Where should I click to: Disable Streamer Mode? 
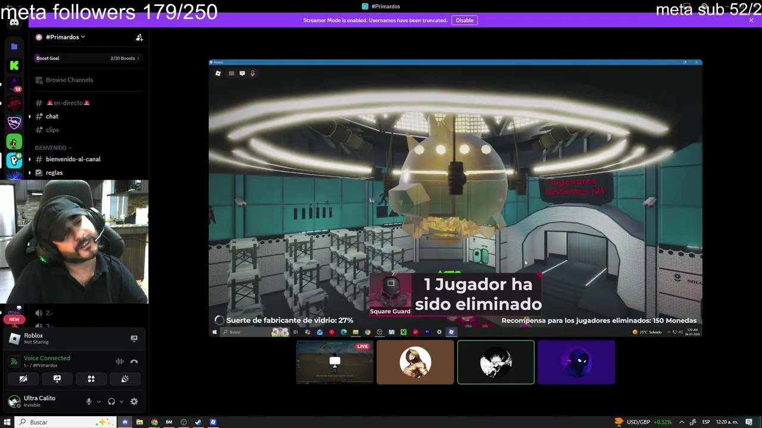point(464,20)
